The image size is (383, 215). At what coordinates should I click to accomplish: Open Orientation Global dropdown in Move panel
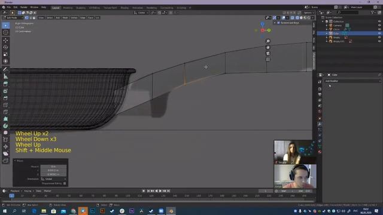pyautogui.click(x=53, y=179)
